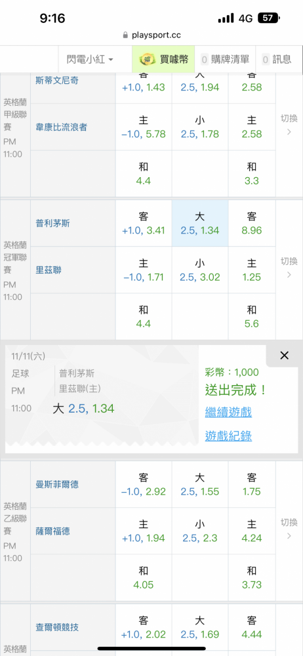
Task: Deselect highlighted 大 2.5, 1.34 option
Action: coord(200,224)
